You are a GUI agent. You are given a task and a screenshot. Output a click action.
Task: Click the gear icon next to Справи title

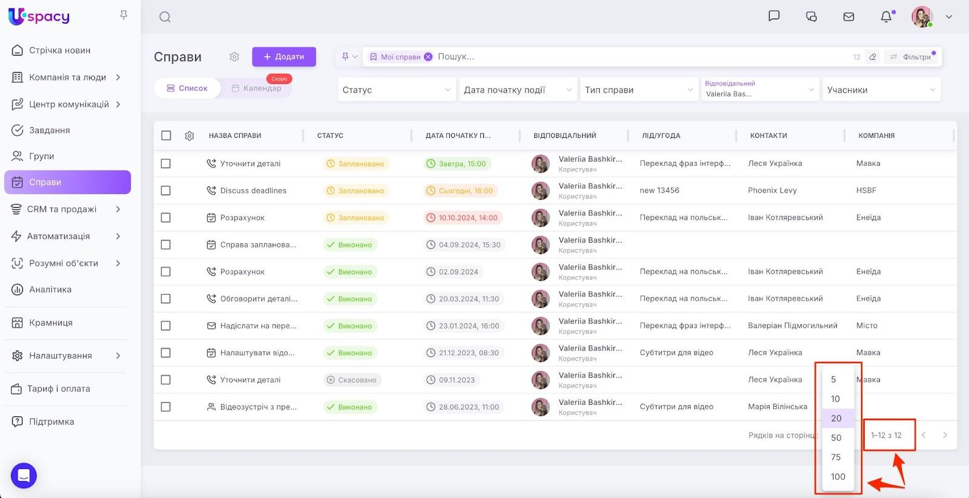(234, 57)
